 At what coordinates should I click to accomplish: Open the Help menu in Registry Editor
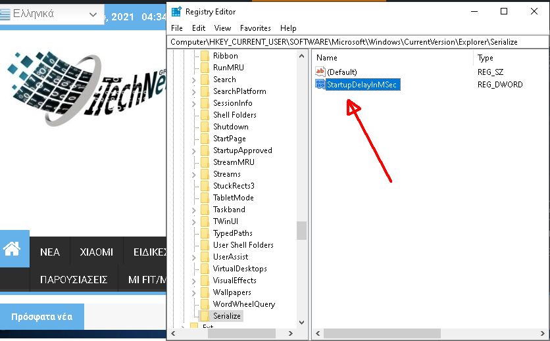pyautogui.click(x=288, y=28)
